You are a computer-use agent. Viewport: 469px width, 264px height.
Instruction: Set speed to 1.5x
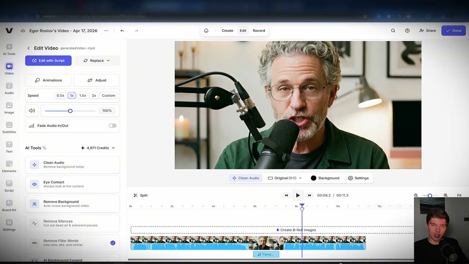(83, 95)
